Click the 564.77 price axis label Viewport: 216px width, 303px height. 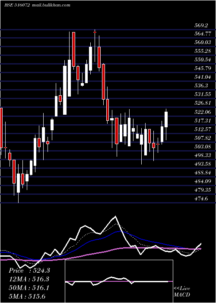tap(203, 34)
